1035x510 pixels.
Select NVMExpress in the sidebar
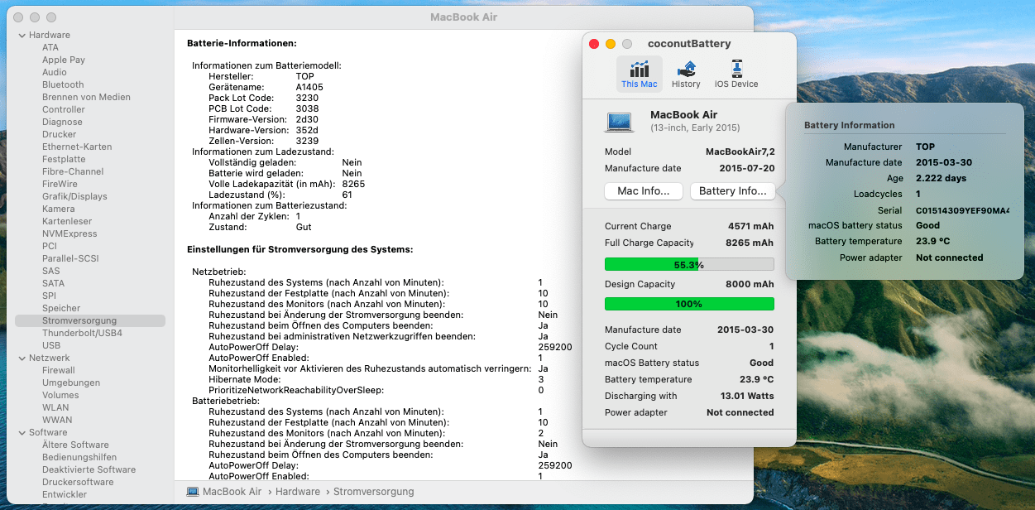click(x=69, y=233)
